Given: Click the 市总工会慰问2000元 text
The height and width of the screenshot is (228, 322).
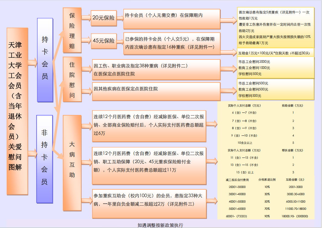Looking at the screenshot, I should [254, 62].
